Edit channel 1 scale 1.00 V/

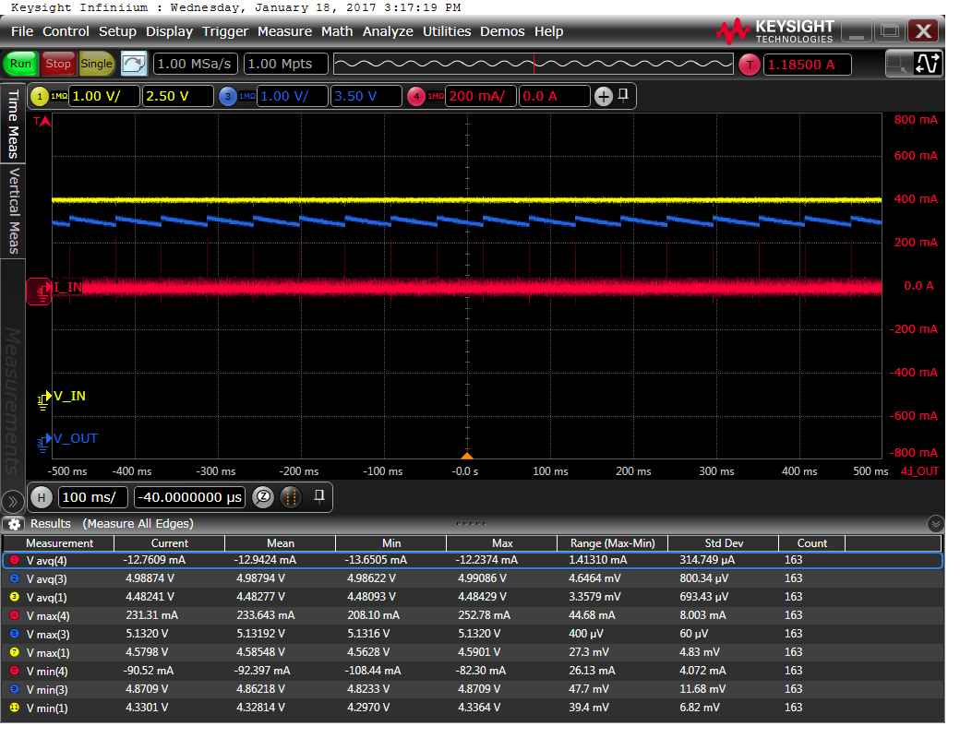click(x=102, y=96)
